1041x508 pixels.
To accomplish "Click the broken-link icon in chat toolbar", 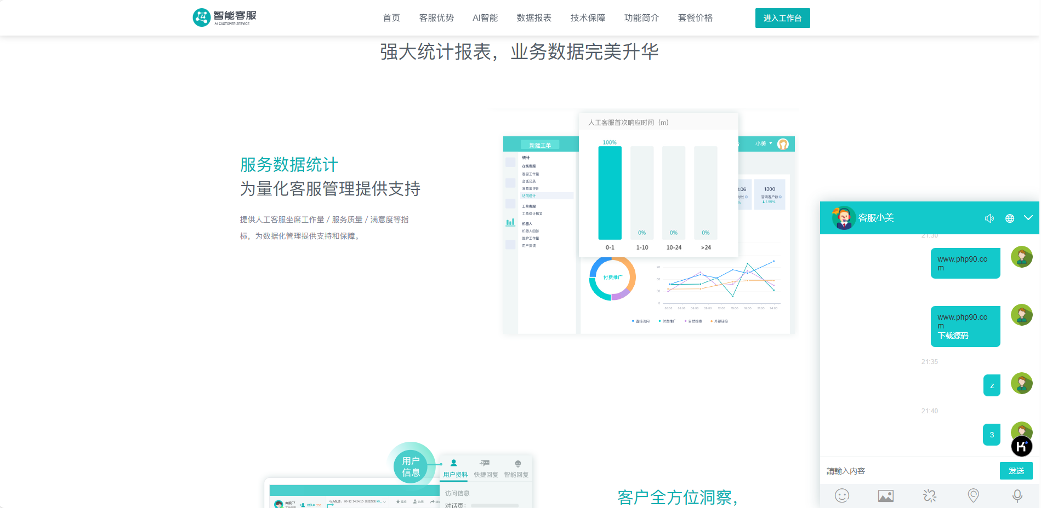I will pyautogui.click(x=930, y=496).
